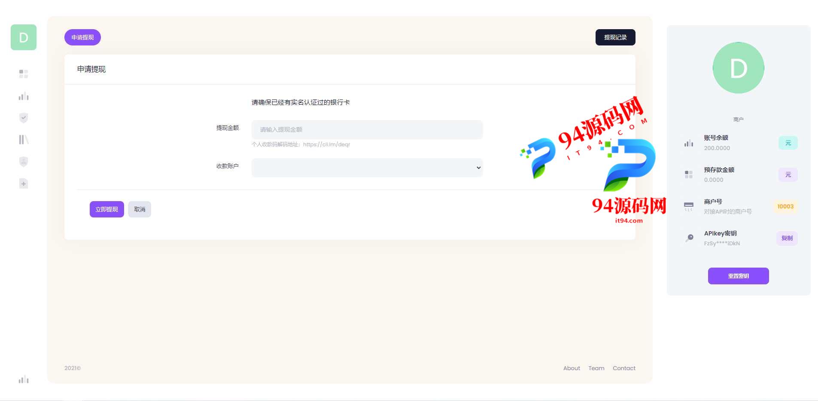The height and width of the screenshot is (401, 818).
Task: Click the APIkey key icon
Action: coord(690,238)
